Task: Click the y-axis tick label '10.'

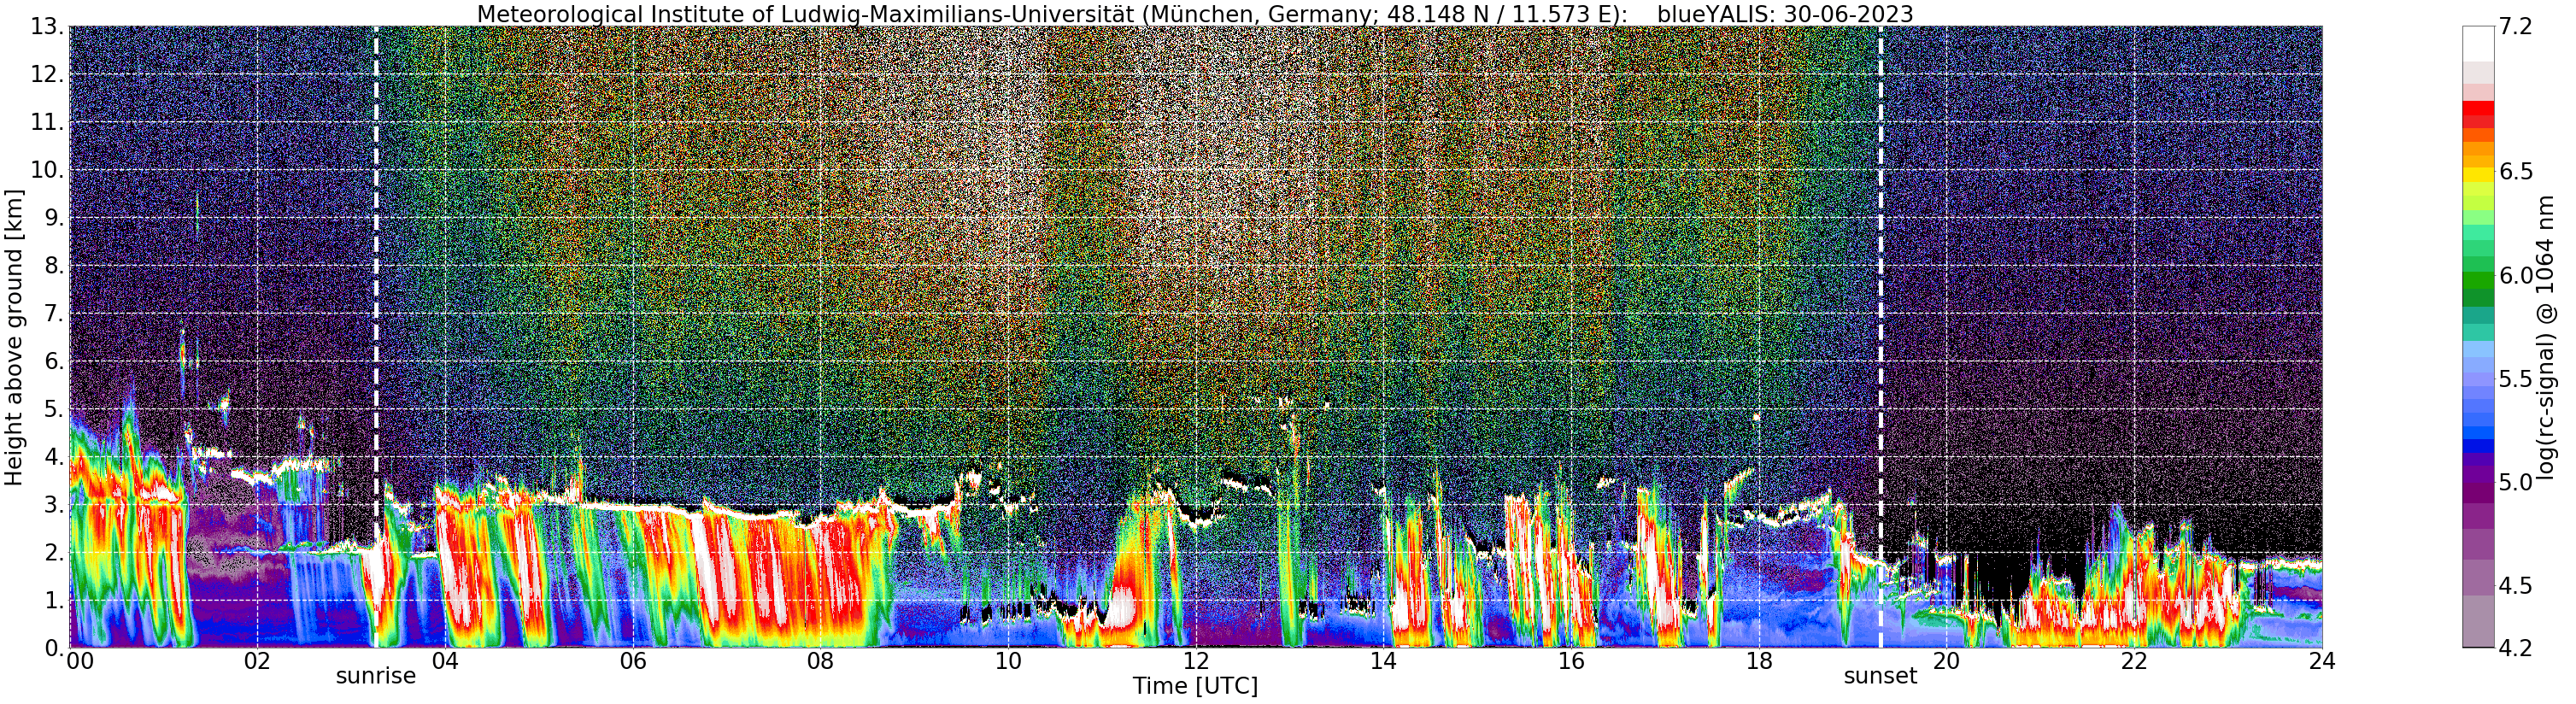Action: (47, 170)
